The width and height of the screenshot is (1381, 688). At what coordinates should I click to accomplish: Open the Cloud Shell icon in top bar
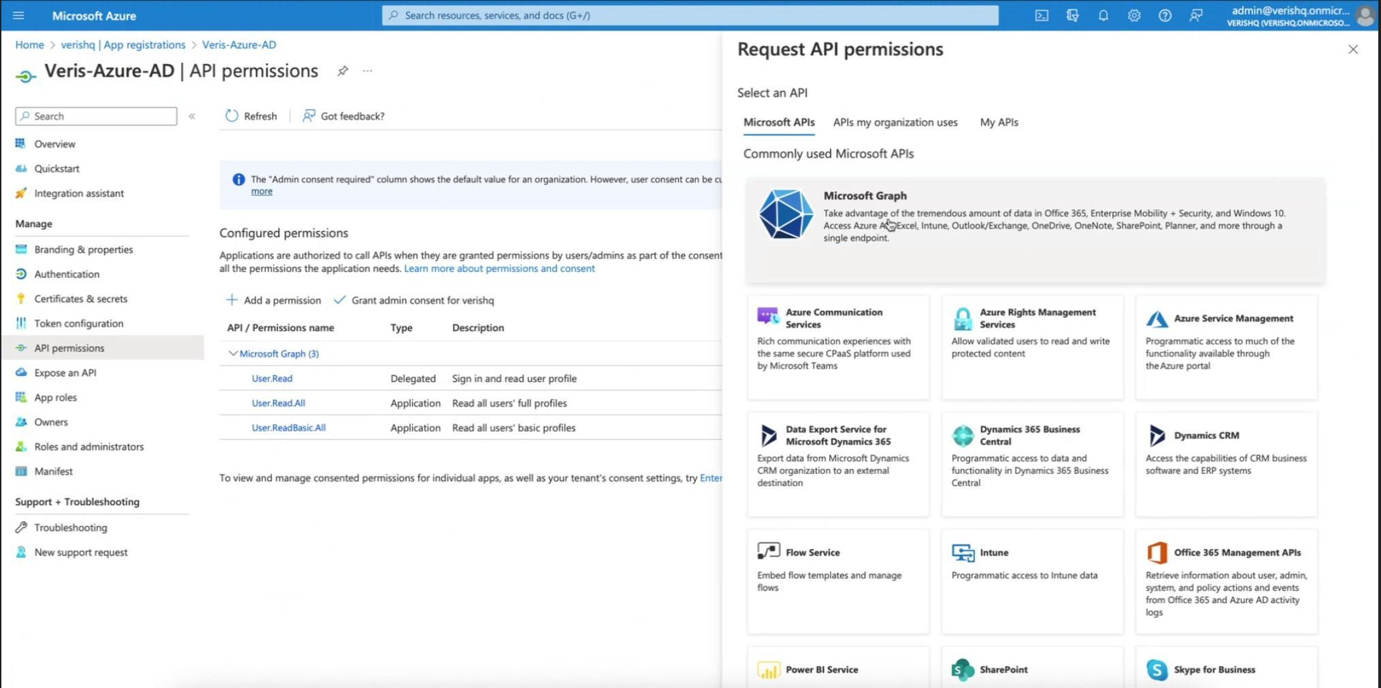[x=1041, y=16]
